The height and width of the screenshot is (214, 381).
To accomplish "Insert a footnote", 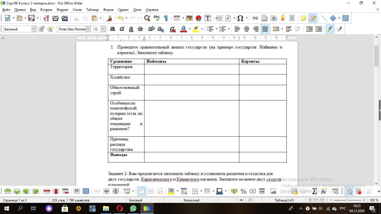I will click(x=264, y=18).
